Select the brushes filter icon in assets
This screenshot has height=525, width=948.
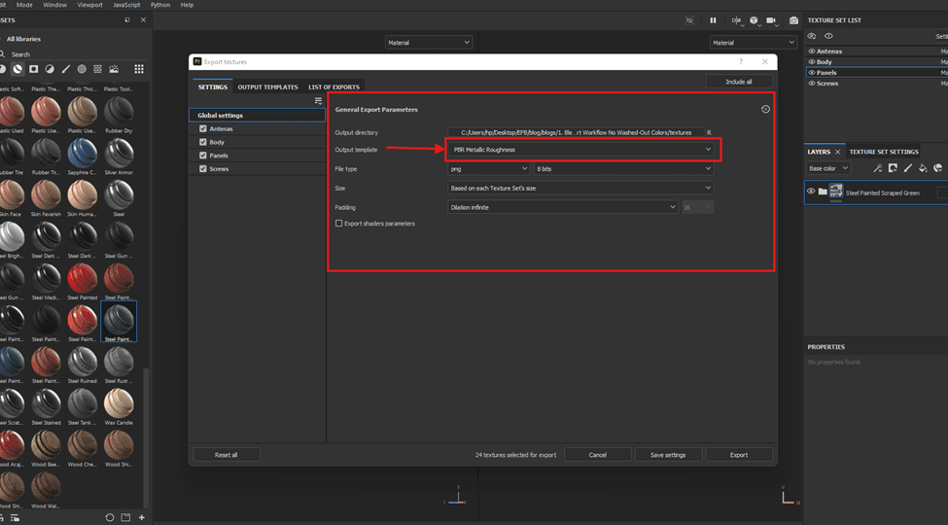coord(65,69)
